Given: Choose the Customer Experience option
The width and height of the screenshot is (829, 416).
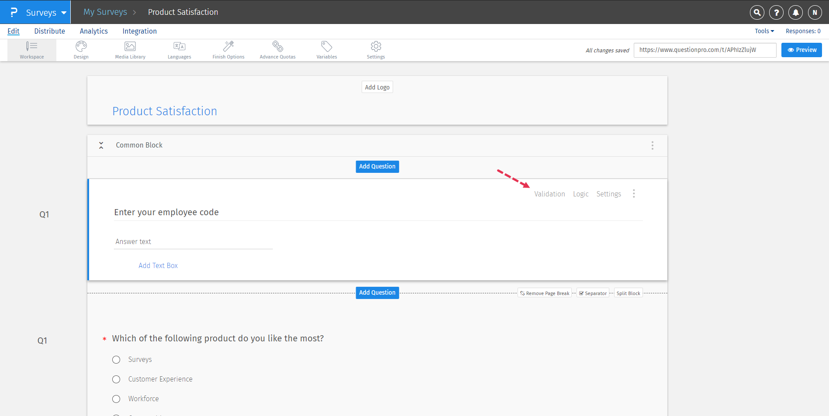Looking at the screenshot, I should (x=116, y=379).
